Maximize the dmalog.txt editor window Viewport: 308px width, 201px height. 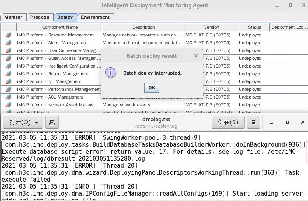[x=287, y=122]
